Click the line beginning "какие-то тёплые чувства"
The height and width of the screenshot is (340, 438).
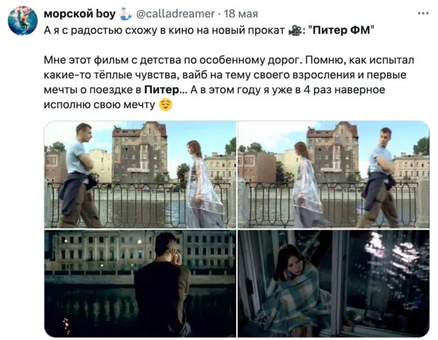click(225, 75)
